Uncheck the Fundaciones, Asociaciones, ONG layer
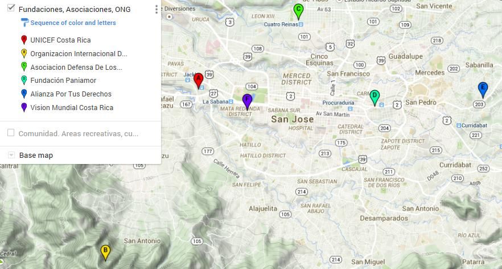502x269 pixels. pyautogui.click(x=11, y=9)
